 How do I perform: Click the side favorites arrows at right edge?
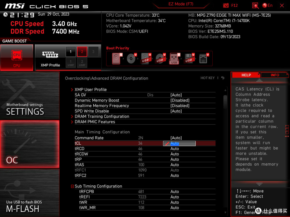pos(287,136)
